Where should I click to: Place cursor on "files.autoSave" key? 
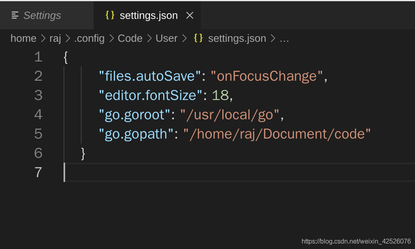[x=150, y=76]
